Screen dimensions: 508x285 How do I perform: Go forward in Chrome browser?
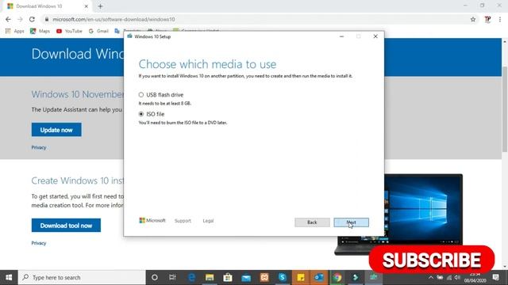point(20,19)
